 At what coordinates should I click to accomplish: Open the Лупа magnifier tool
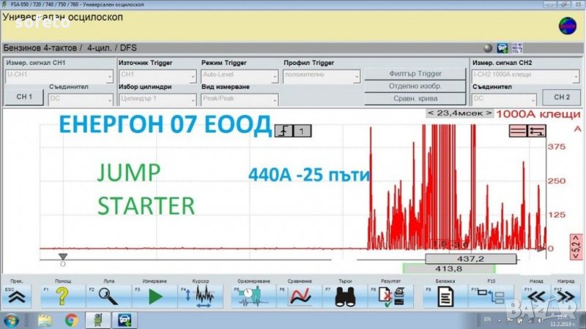point(108,296)
